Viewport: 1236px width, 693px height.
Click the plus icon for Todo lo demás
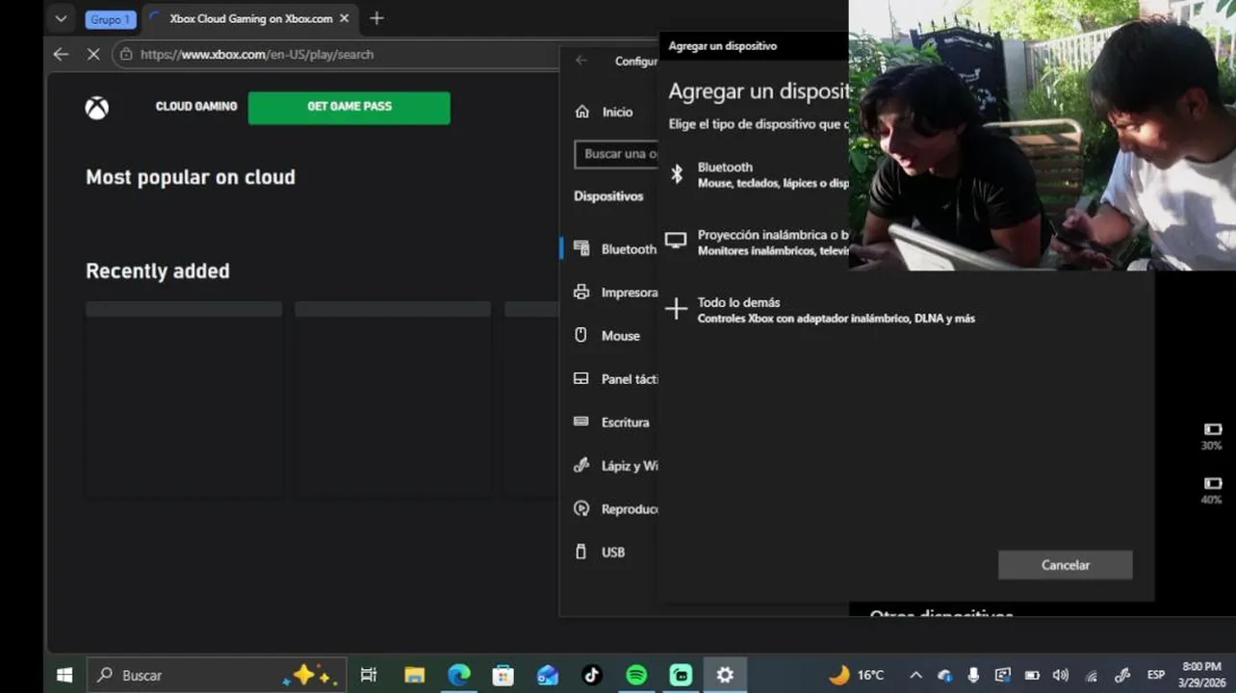[x=677, y=308]
